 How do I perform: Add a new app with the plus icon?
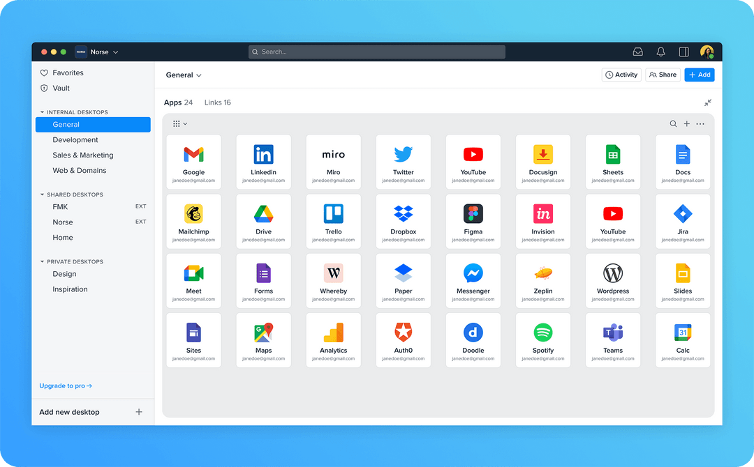(686, 123)
